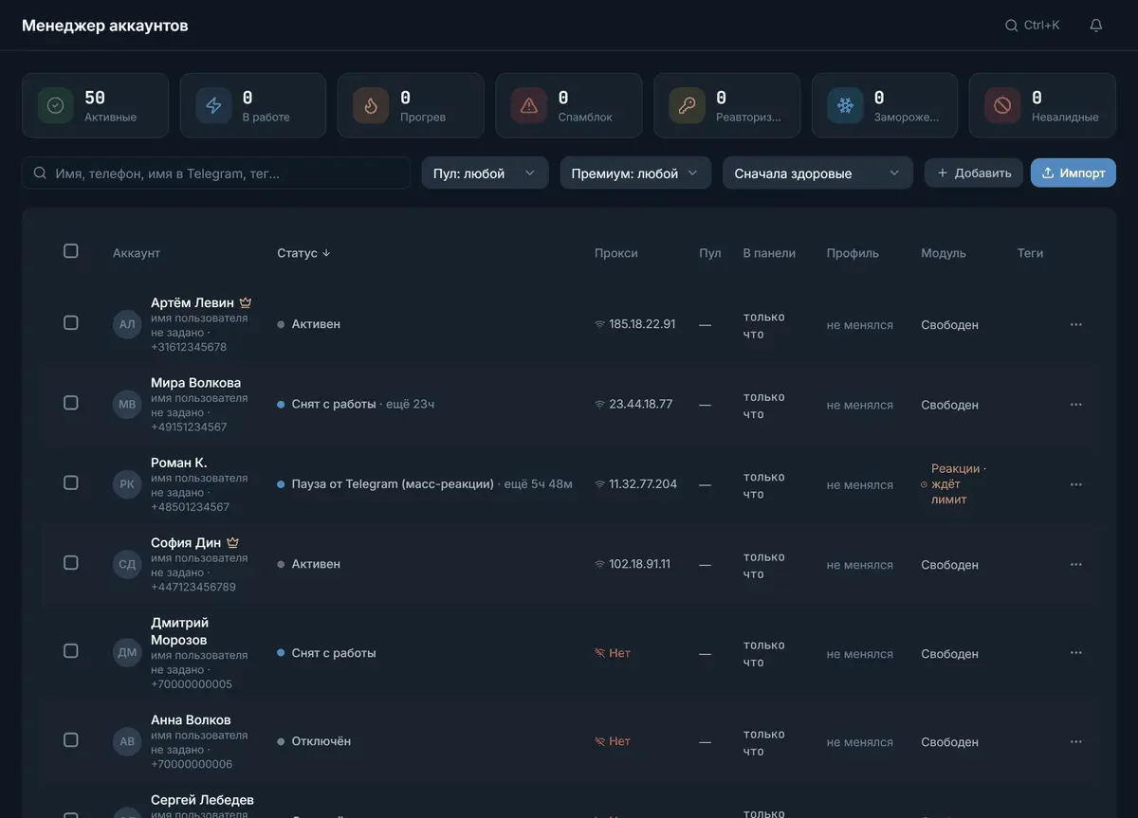1138x818 pixels.
Task: Open the more menu for Анна Волков
Action: pos(1075,742)
